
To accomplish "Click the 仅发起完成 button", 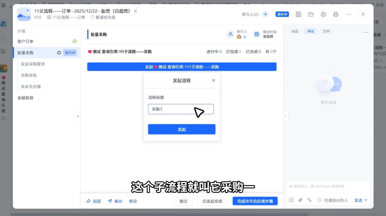I will (x=212, y=201).
